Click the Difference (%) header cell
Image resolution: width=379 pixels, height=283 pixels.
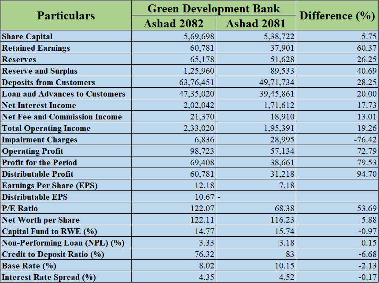click(337, 15)
